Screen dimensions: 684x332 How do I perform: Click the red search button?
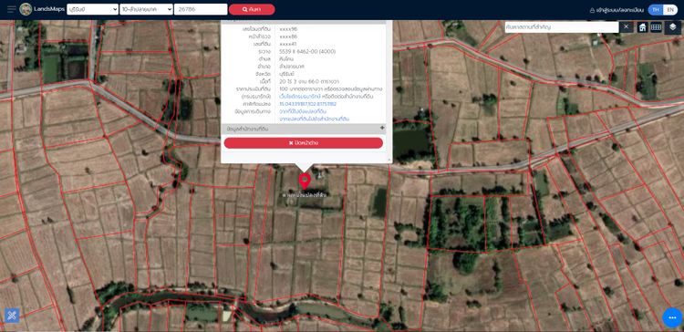coord(252,9)
